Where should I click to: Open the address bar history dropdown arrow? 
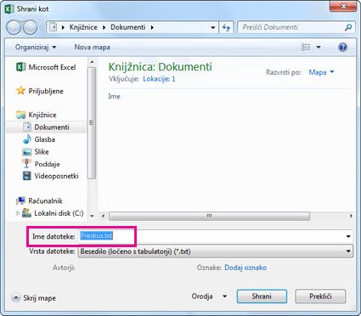click(213, 27)
